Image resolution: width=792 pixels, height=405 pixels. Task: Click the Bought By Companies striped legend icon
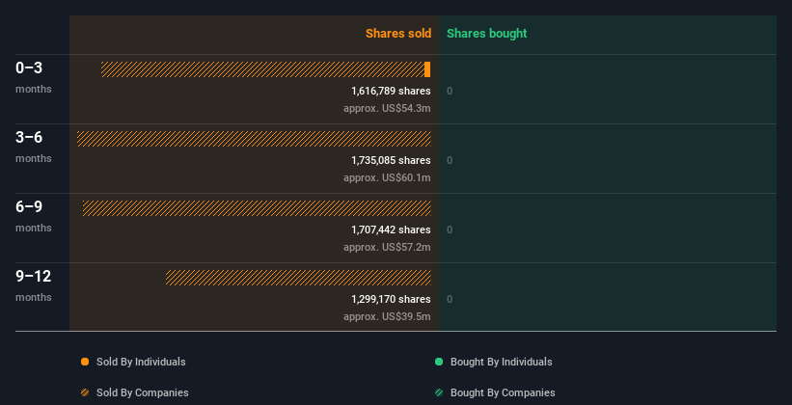coord(439,392)
